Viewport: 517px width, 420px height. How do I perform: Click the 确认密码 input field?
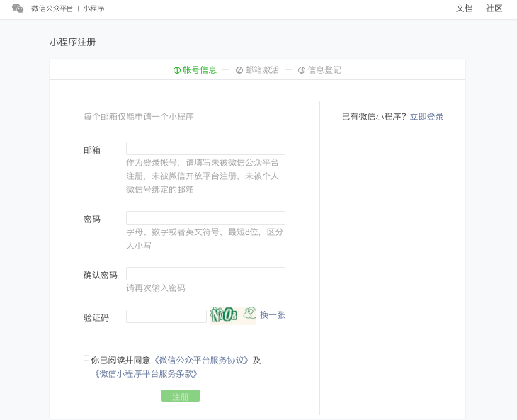point(205,273)
